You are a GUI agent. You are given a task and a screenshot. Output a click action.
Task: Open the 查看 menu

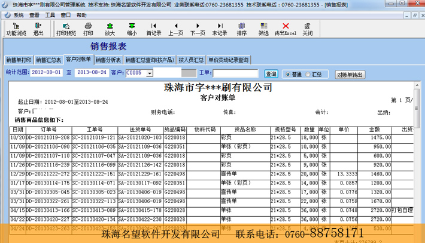pos(34,15)
